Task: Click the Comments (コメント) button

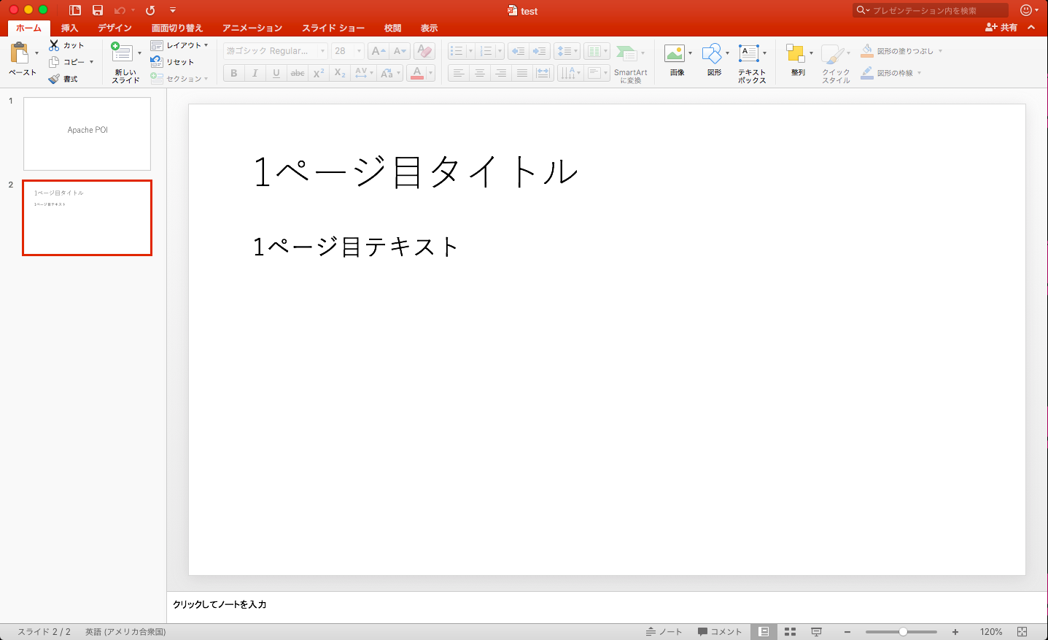Action: point(720,632)
